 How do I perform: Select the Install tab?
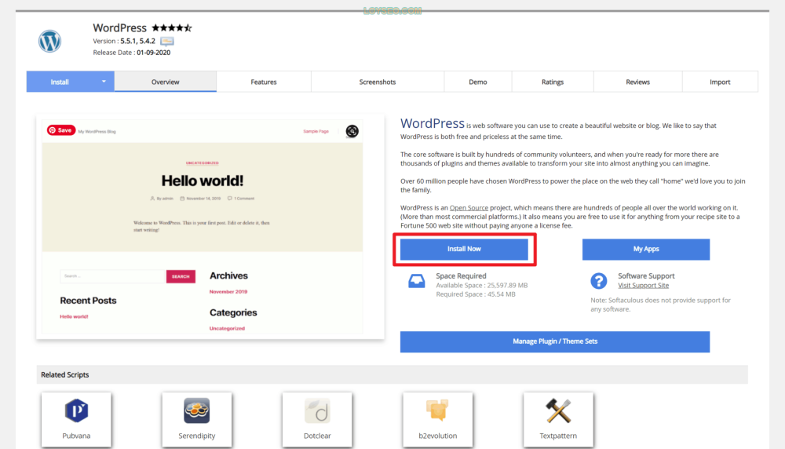(x=60, y=82)
